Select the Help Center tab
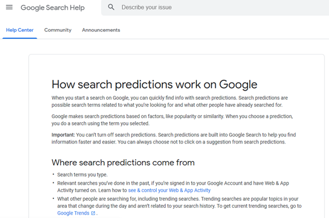The height and width of the screenshot is (218, 329). pos(20,30)
